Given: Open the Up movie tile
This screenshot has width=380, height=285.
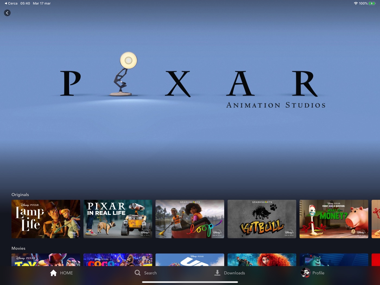Looking at the screenshot, I should 190,260.
